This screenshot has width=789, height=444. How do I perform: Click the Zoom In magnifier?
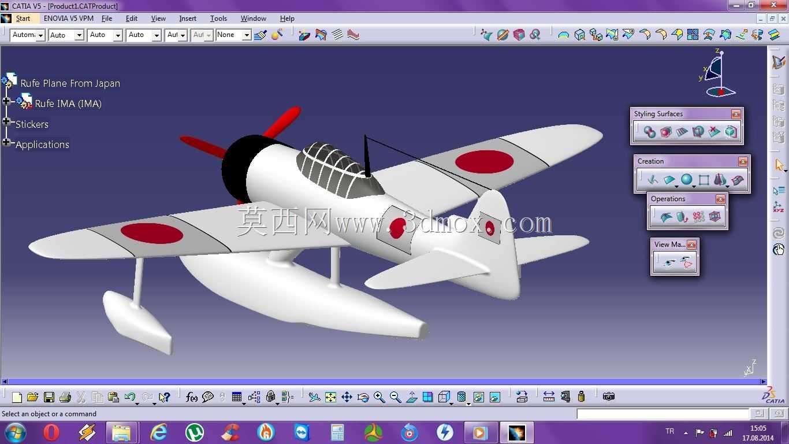coord(379,397)
